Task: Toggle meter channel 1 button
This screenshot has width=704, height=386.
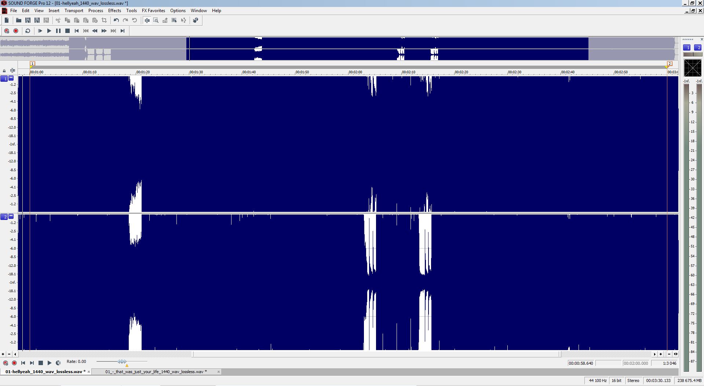Action: pyautogui.click(x=687, y=48)
